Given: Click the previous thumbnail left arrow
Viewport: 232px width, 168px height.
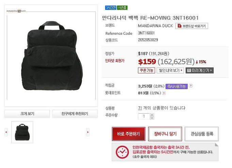Looking at the screenshot, I should (6, 132).
